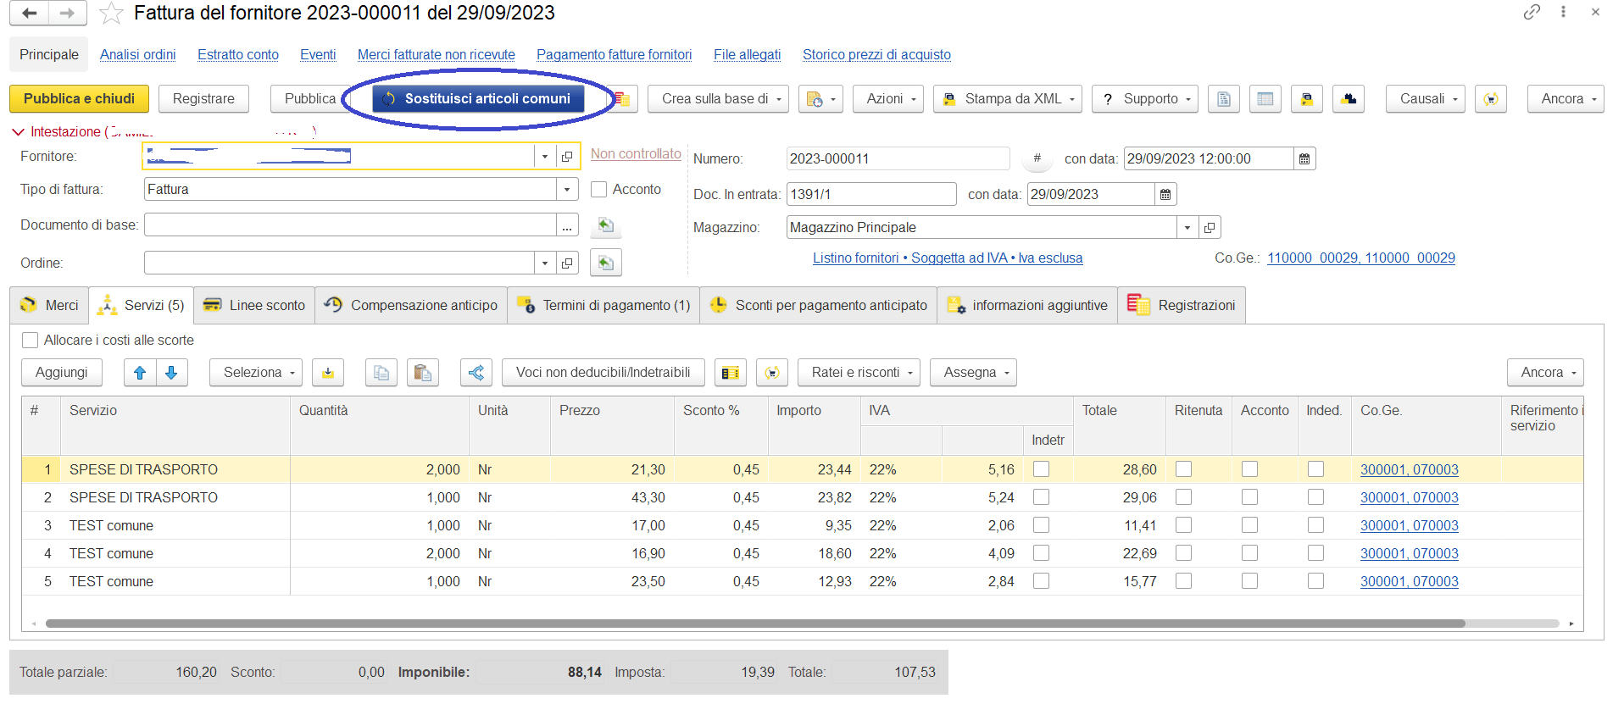1624x704 pixels.
Task: Open the Non controllato link
Action: pos(636,154)
